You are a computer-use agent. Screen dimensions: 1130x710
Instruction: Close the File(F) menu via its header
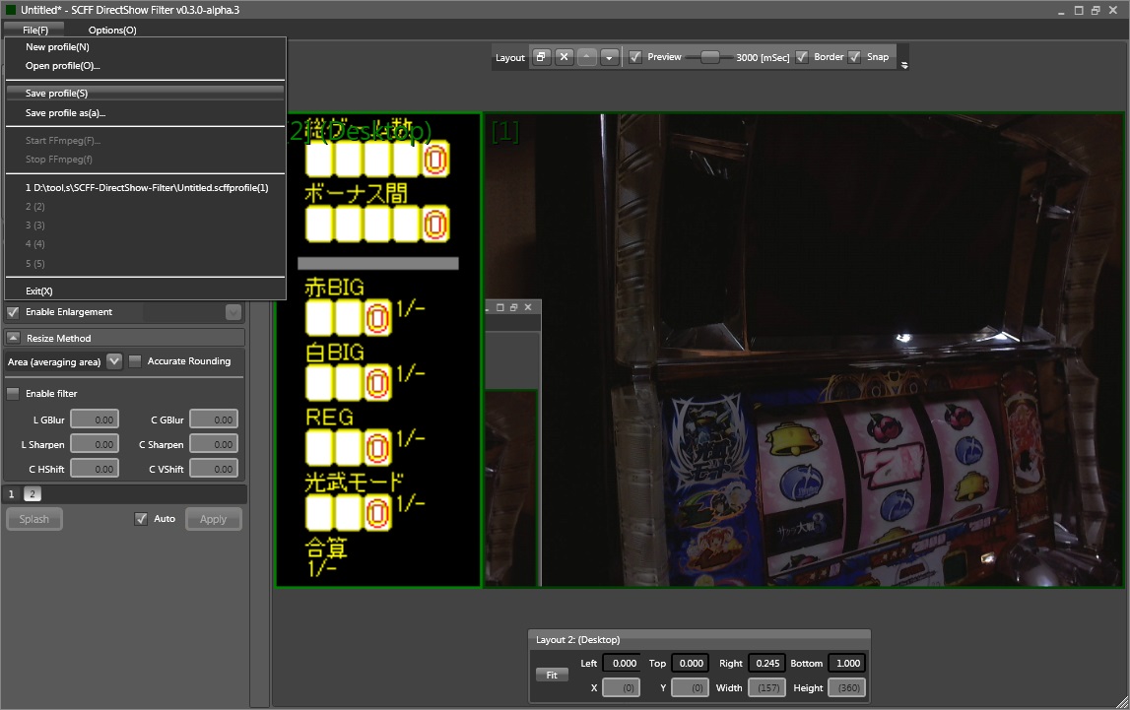coord(34,30)
